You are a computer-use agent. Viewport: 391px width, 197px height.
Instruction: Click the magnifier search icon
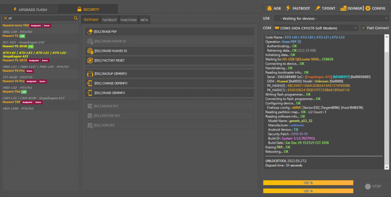point(76,18)
